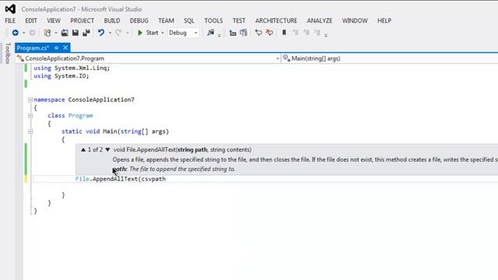Click the 'using System.IO;' line
Screen dimensions: 498x280
click(61, 76)
